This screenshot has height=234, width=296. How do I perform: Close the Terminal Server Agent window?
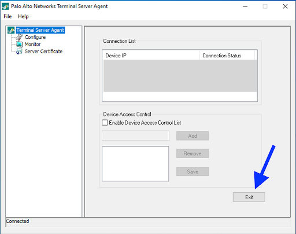tap(285, 6)
